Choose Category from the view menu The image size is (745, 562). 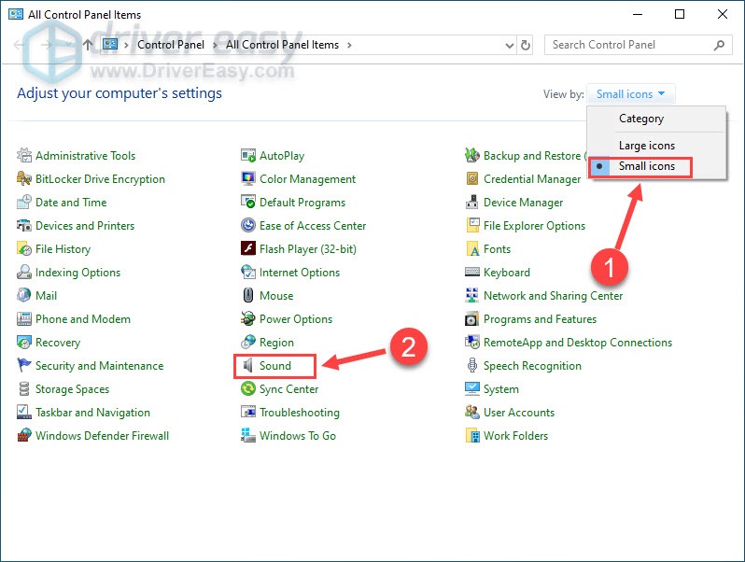640,119
